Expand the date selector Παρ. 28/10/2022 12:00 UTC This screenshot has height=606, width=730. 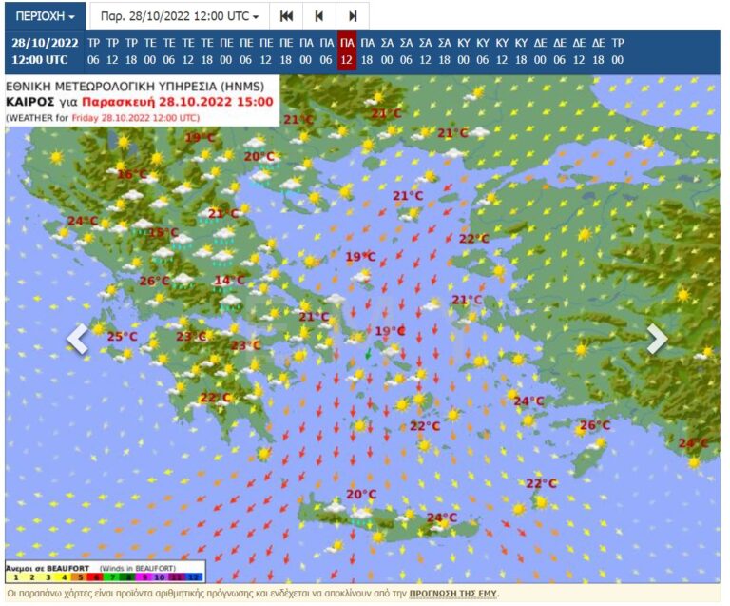(180, 16)
